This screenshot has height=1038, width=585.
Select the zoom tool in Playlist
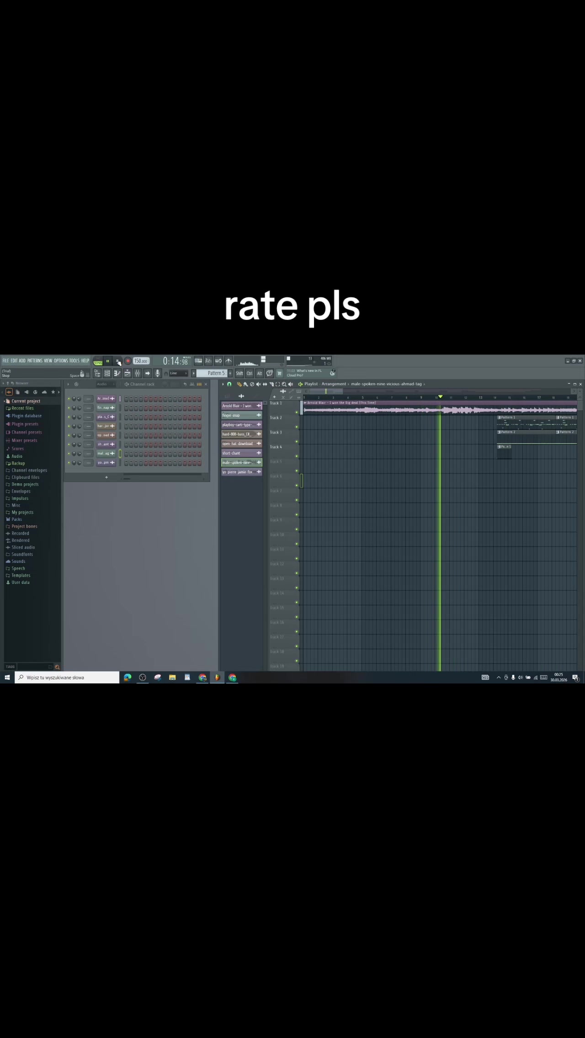(284, 384)
